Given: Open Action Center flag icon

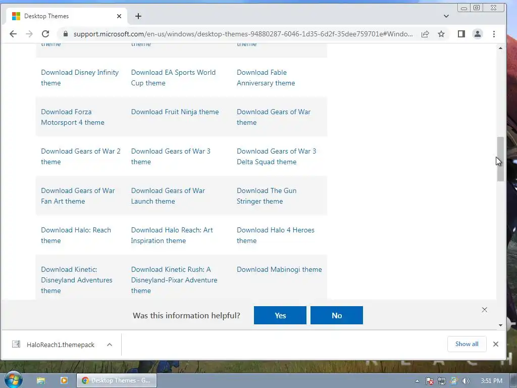Looking at the screenshot, I should click(429, 381).
